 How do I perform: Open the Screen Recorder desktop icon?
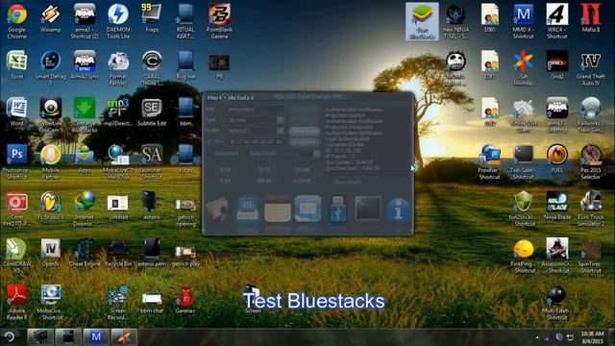click(x=118, y=302)
